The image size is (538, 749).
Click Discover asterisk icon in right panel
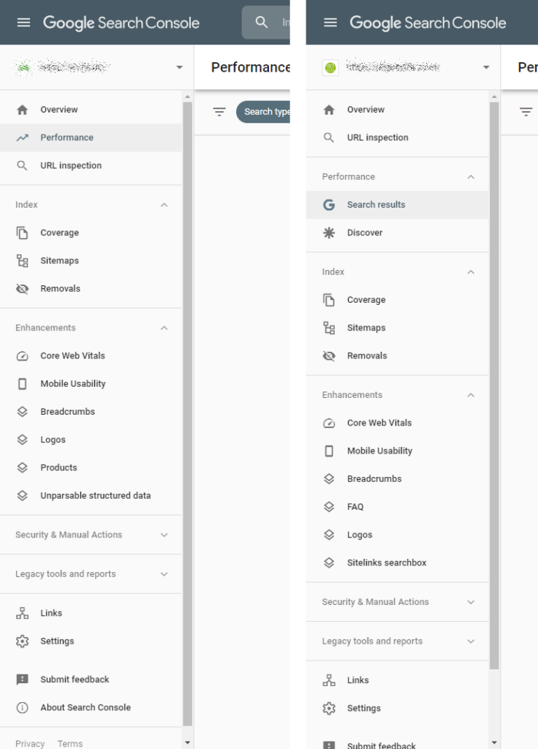tap(329, 233)
